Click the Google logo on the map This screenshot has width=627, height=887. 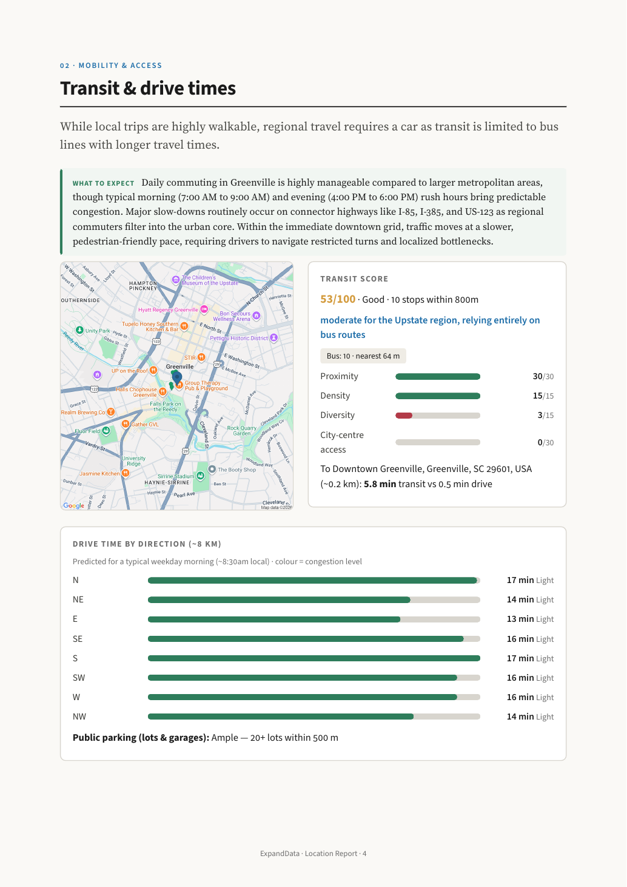point(74,505)
